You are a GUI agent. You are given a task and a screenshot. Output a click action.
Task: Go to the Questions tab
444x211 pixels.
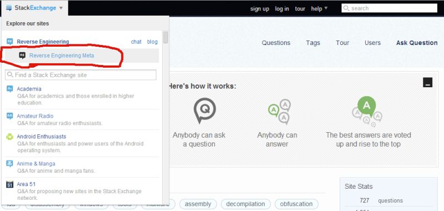pyautogui.click(x=276, y=43)
